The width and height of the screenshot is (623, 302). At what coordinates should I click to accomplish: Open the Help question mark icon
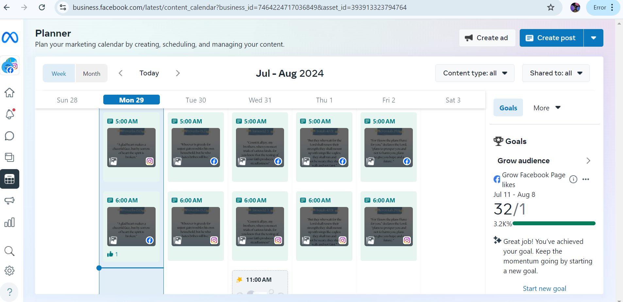[x=9, y=292]
